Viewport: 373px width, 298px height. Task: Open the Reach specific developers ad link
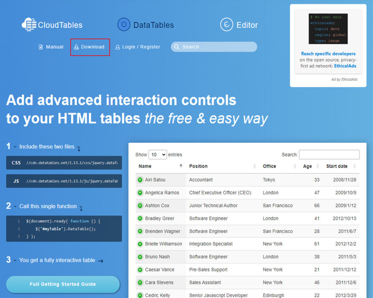[x=328, y=54]
